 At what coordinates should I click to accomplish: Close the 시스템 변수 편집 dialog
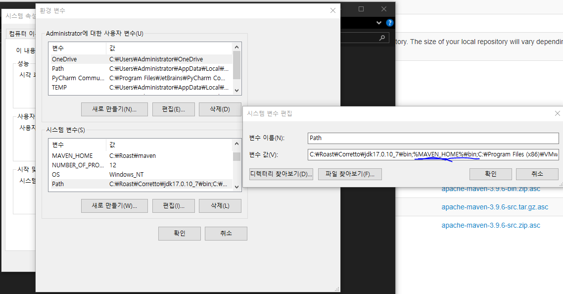click(x=557, y=113)
